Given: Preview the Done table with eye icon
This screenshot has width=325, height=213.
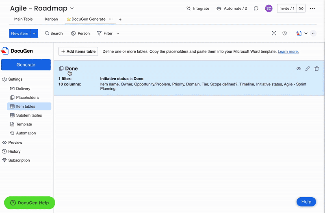Looking at the screenshot, I should click(299, 68).
